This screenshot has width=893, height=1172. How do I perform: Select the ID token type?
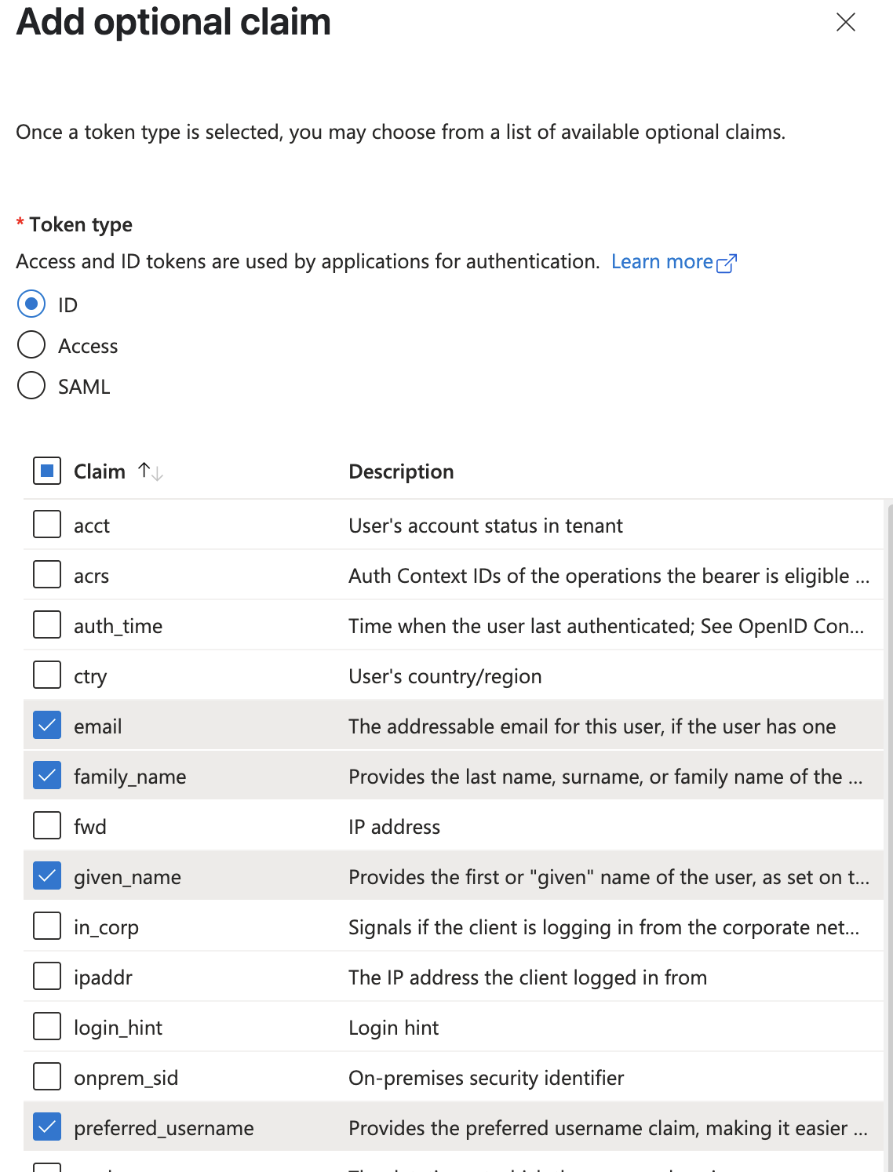point(31,304)
